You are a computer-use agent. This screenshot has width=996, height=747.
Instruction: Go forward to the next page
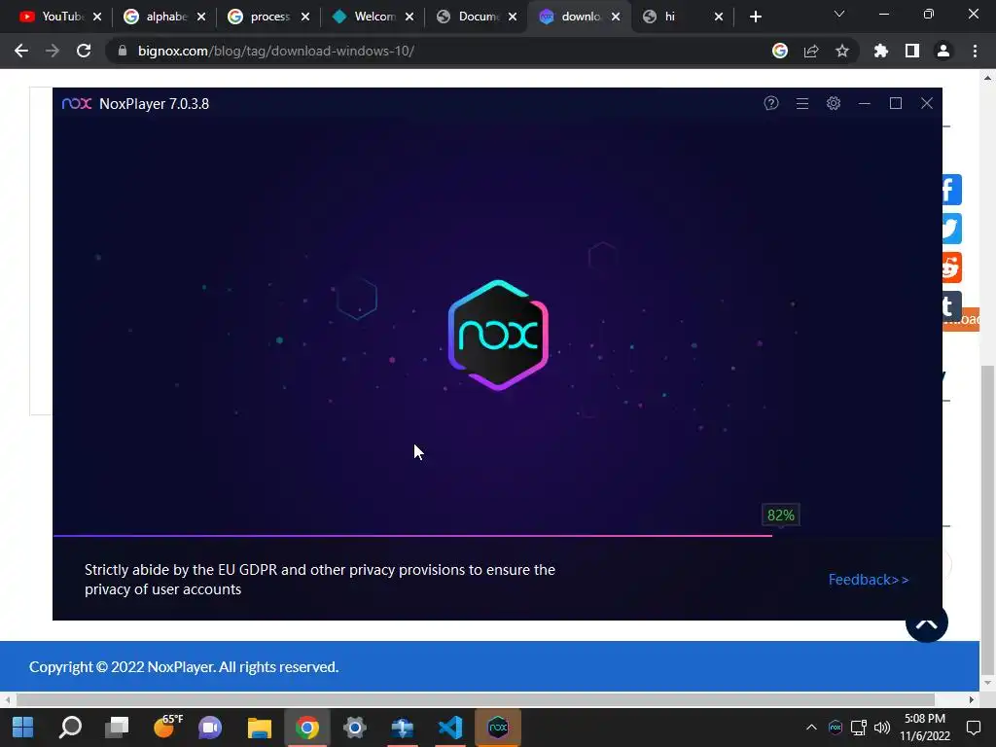click(53, 51)
